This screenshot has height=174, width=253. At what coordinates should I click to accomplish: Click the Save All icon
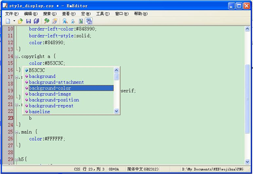coord(36,21)
